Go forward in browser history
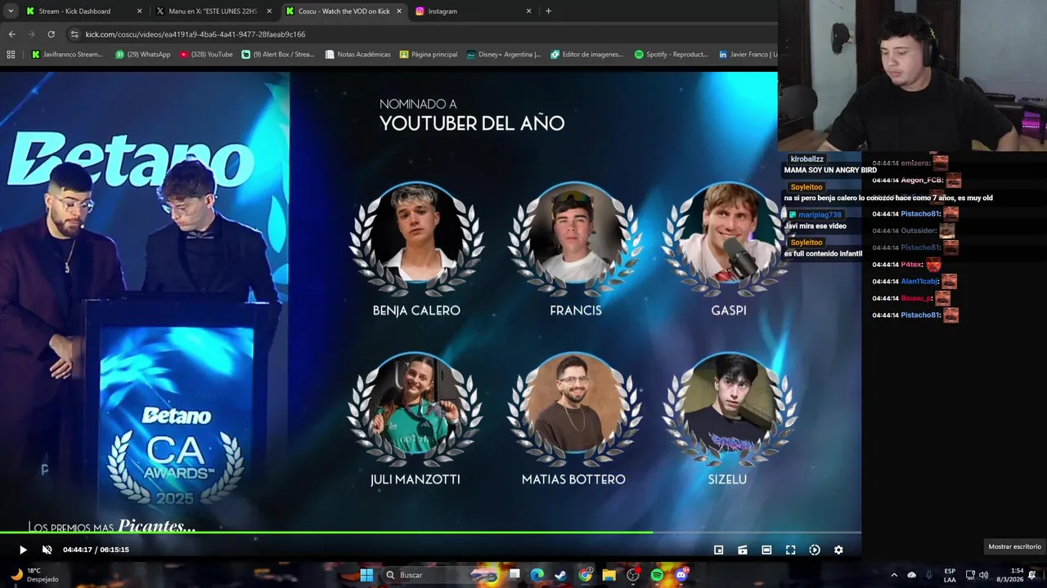The width and height of the screenshot is (1047, 588). (31, 34)
